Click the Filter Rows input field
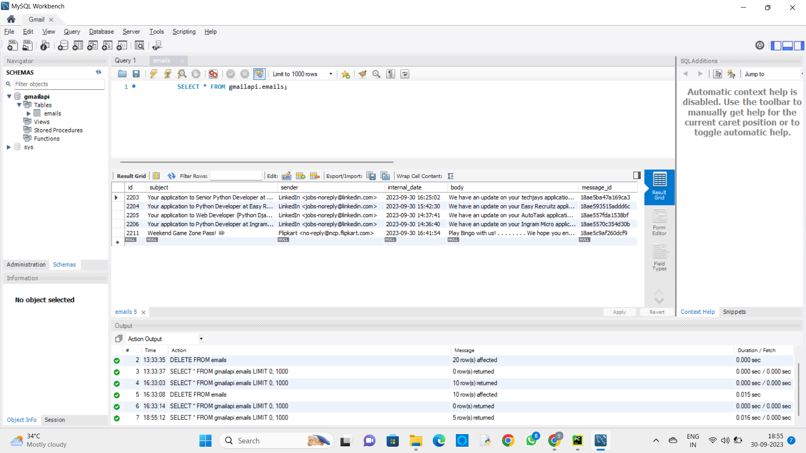 (x=236, y=176)
